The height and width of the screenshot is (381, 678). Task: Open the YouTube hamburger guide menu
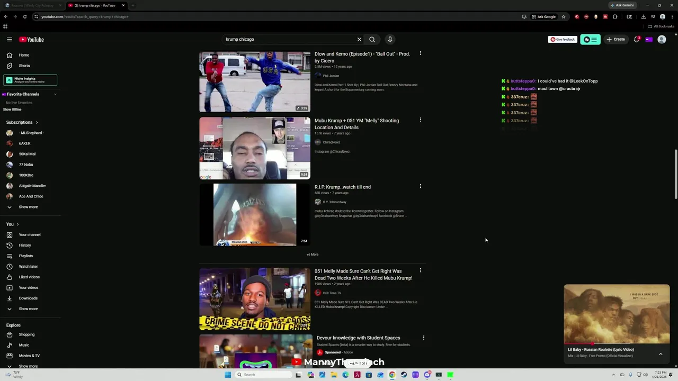(10, 39)
